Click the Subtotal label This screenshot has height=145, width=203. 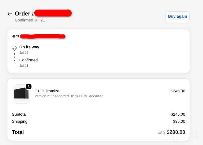click(x=19, y=114)
